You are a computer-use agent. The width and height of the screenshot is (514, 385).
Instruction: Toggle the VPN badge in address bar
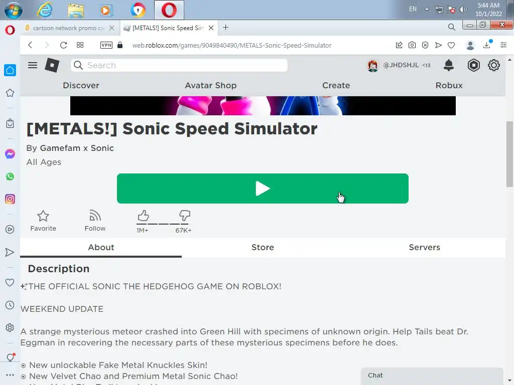[x=106, y=45]
